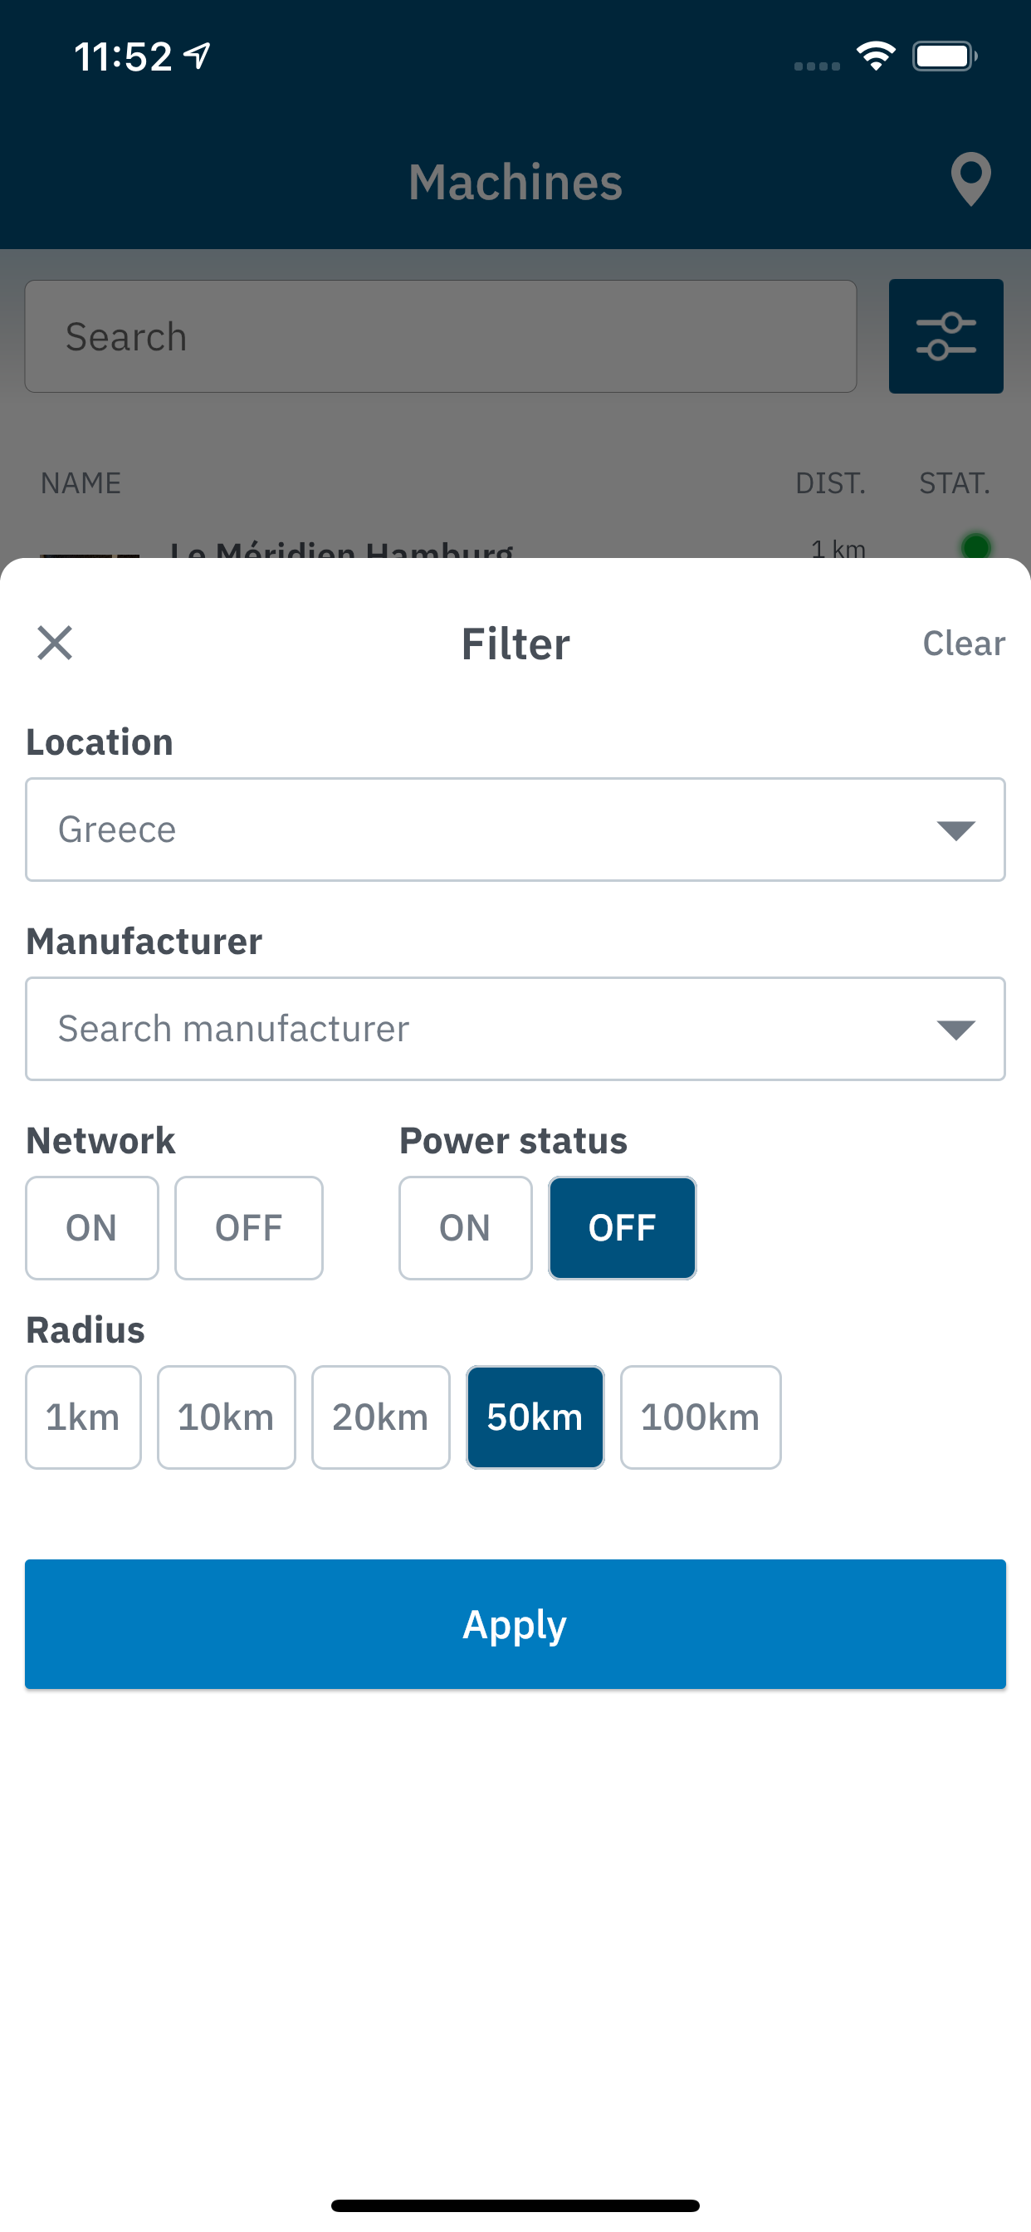
Task: Tap the location arrow beside the time
Action: [198, 56]
